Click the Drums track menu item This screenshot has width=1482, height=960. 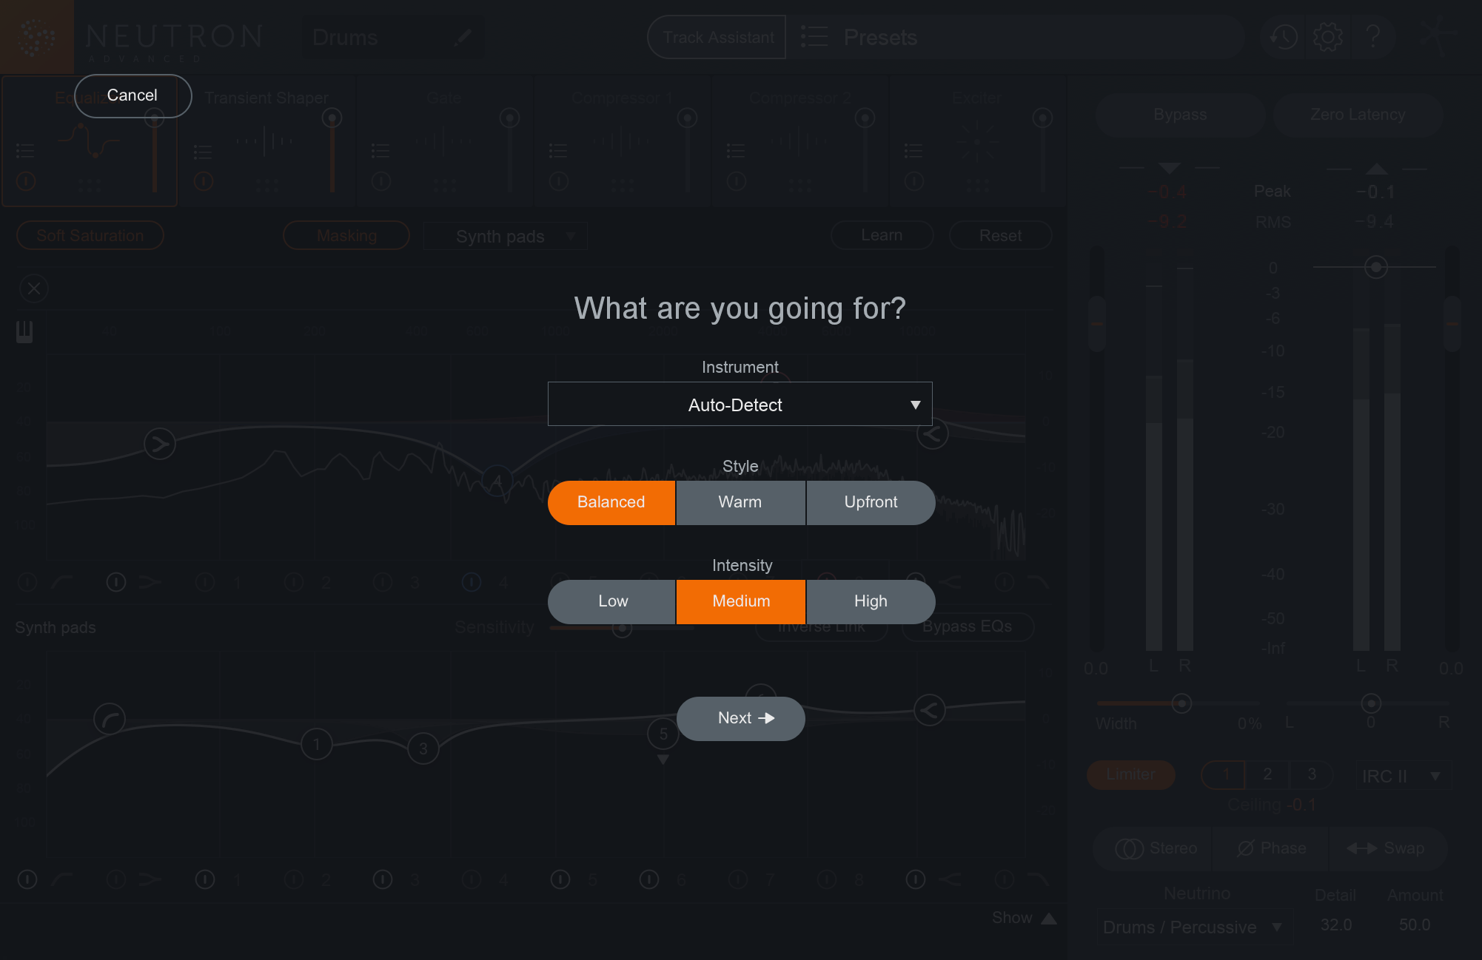pos(346,37)
